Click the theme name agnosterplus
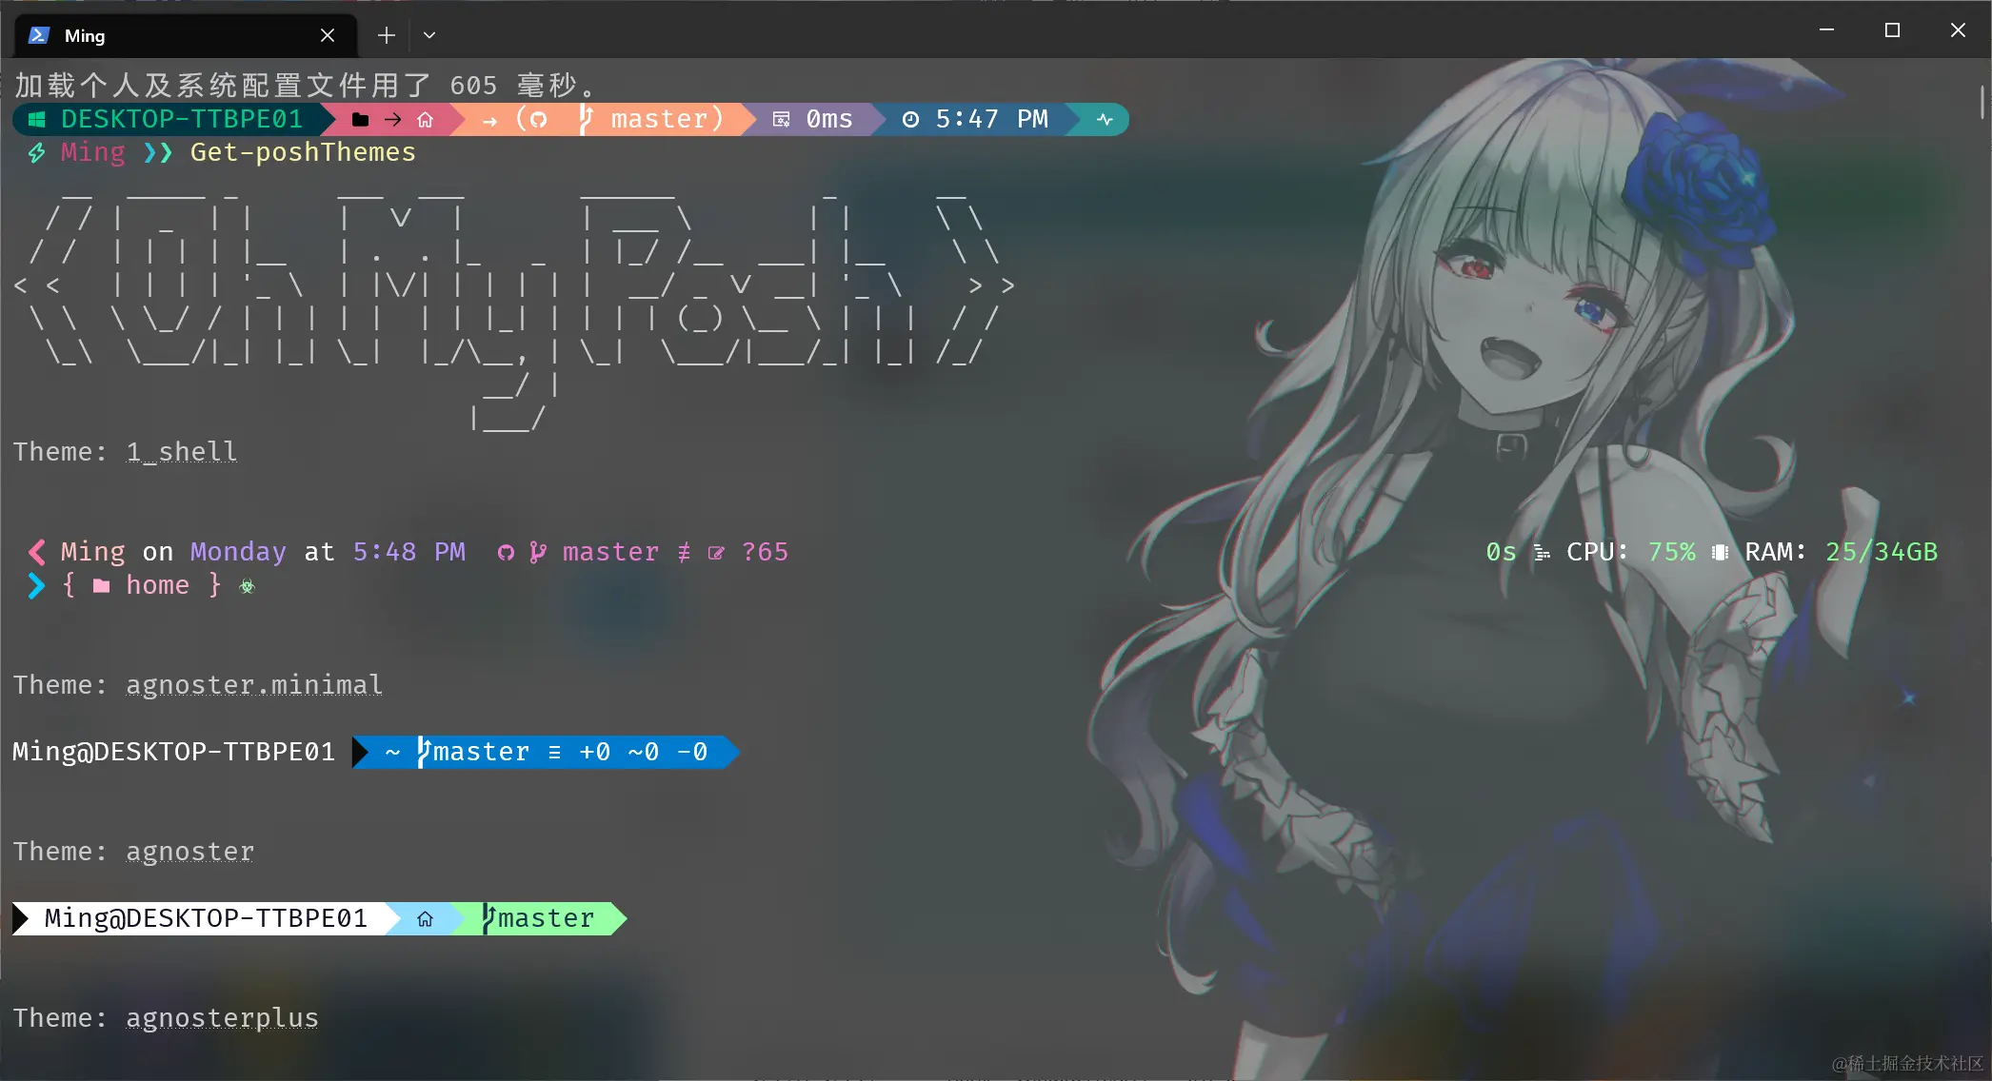 tap(222, 1017)
